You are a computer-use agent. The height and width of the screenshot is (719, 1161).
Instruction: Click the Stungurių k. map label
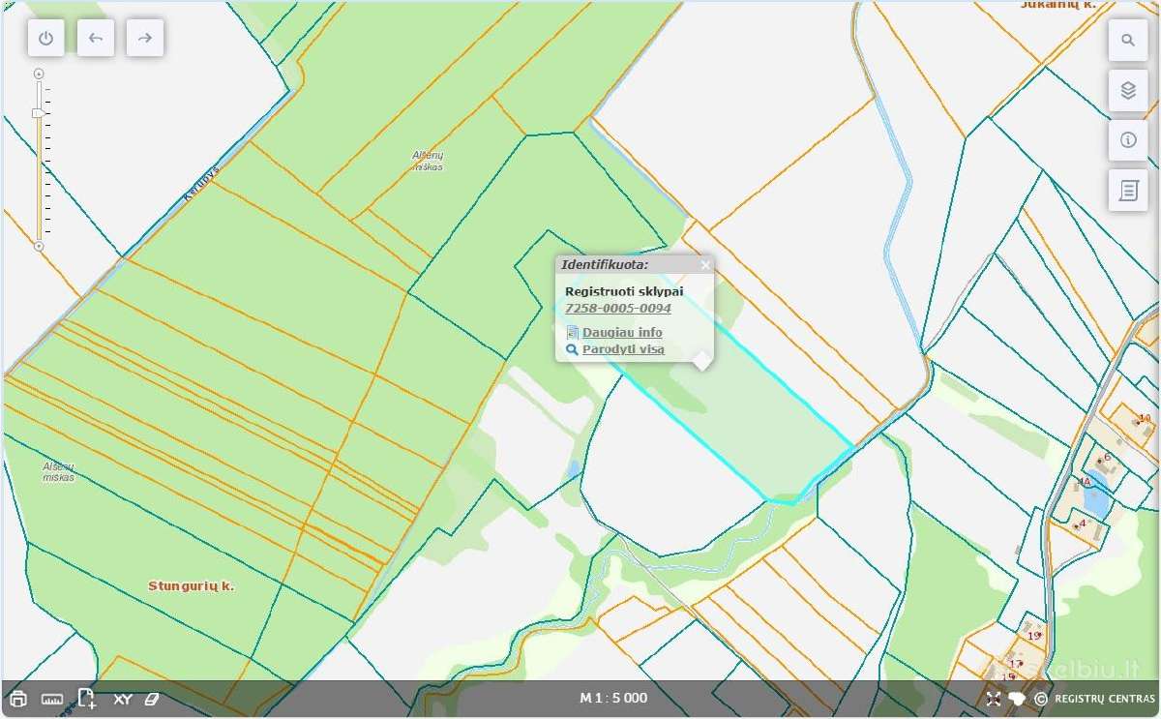coord(192,586)
